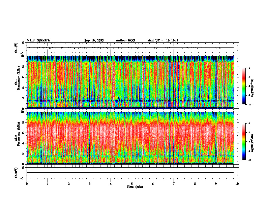
Task: Click the ch.1 color bar's log(PSD) label
Action: 253,88
